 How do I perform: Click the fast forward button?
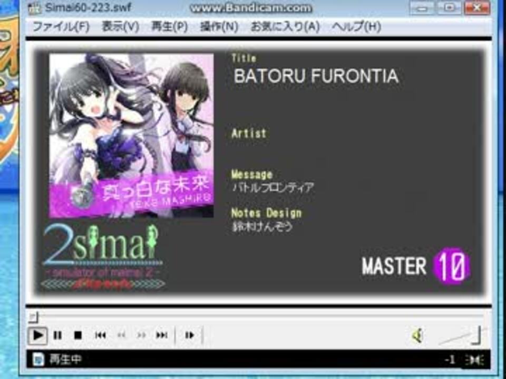(x=141, y=335)
